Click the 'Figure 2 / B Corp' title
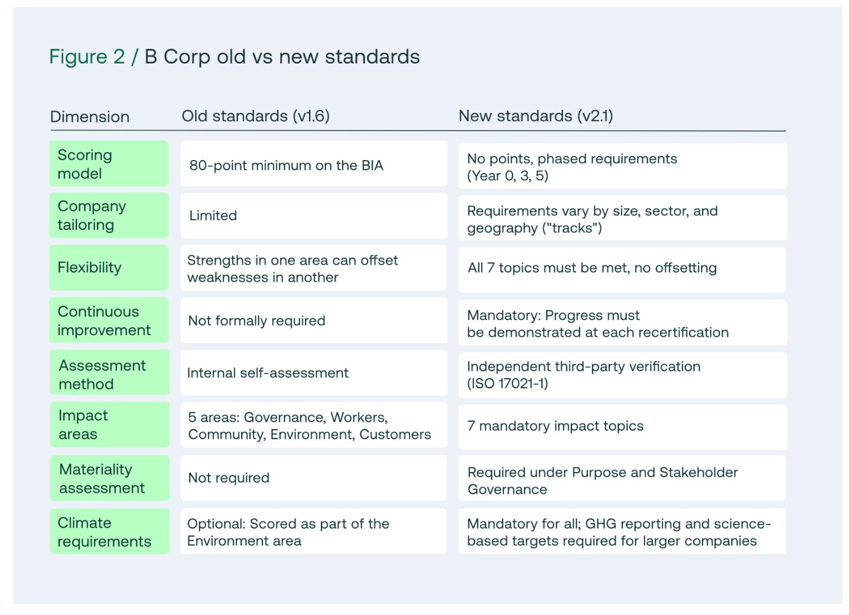Image resolution: width=849 pixels, height=615 pixels. pyautogui.click(x=234, y=57)
